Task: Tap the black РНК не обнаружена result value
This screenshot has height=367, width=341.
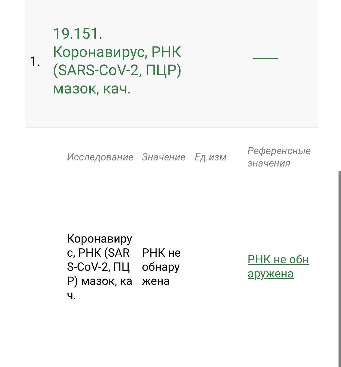Action: point(161,267)
